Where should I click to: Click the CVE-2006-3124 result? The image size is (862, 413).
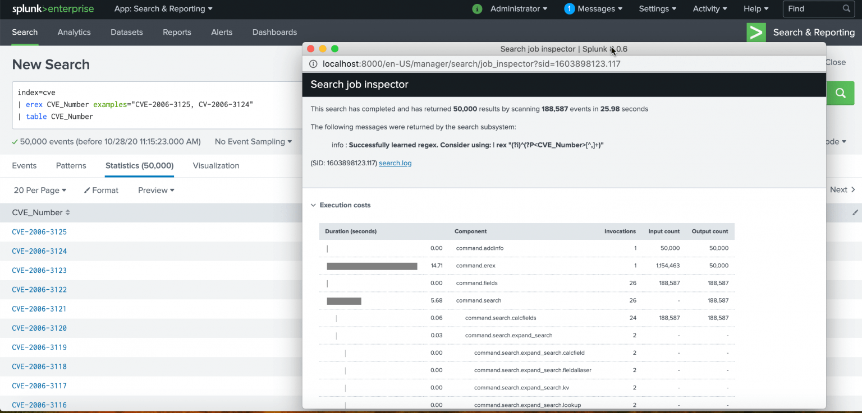(x=39, y=251)
